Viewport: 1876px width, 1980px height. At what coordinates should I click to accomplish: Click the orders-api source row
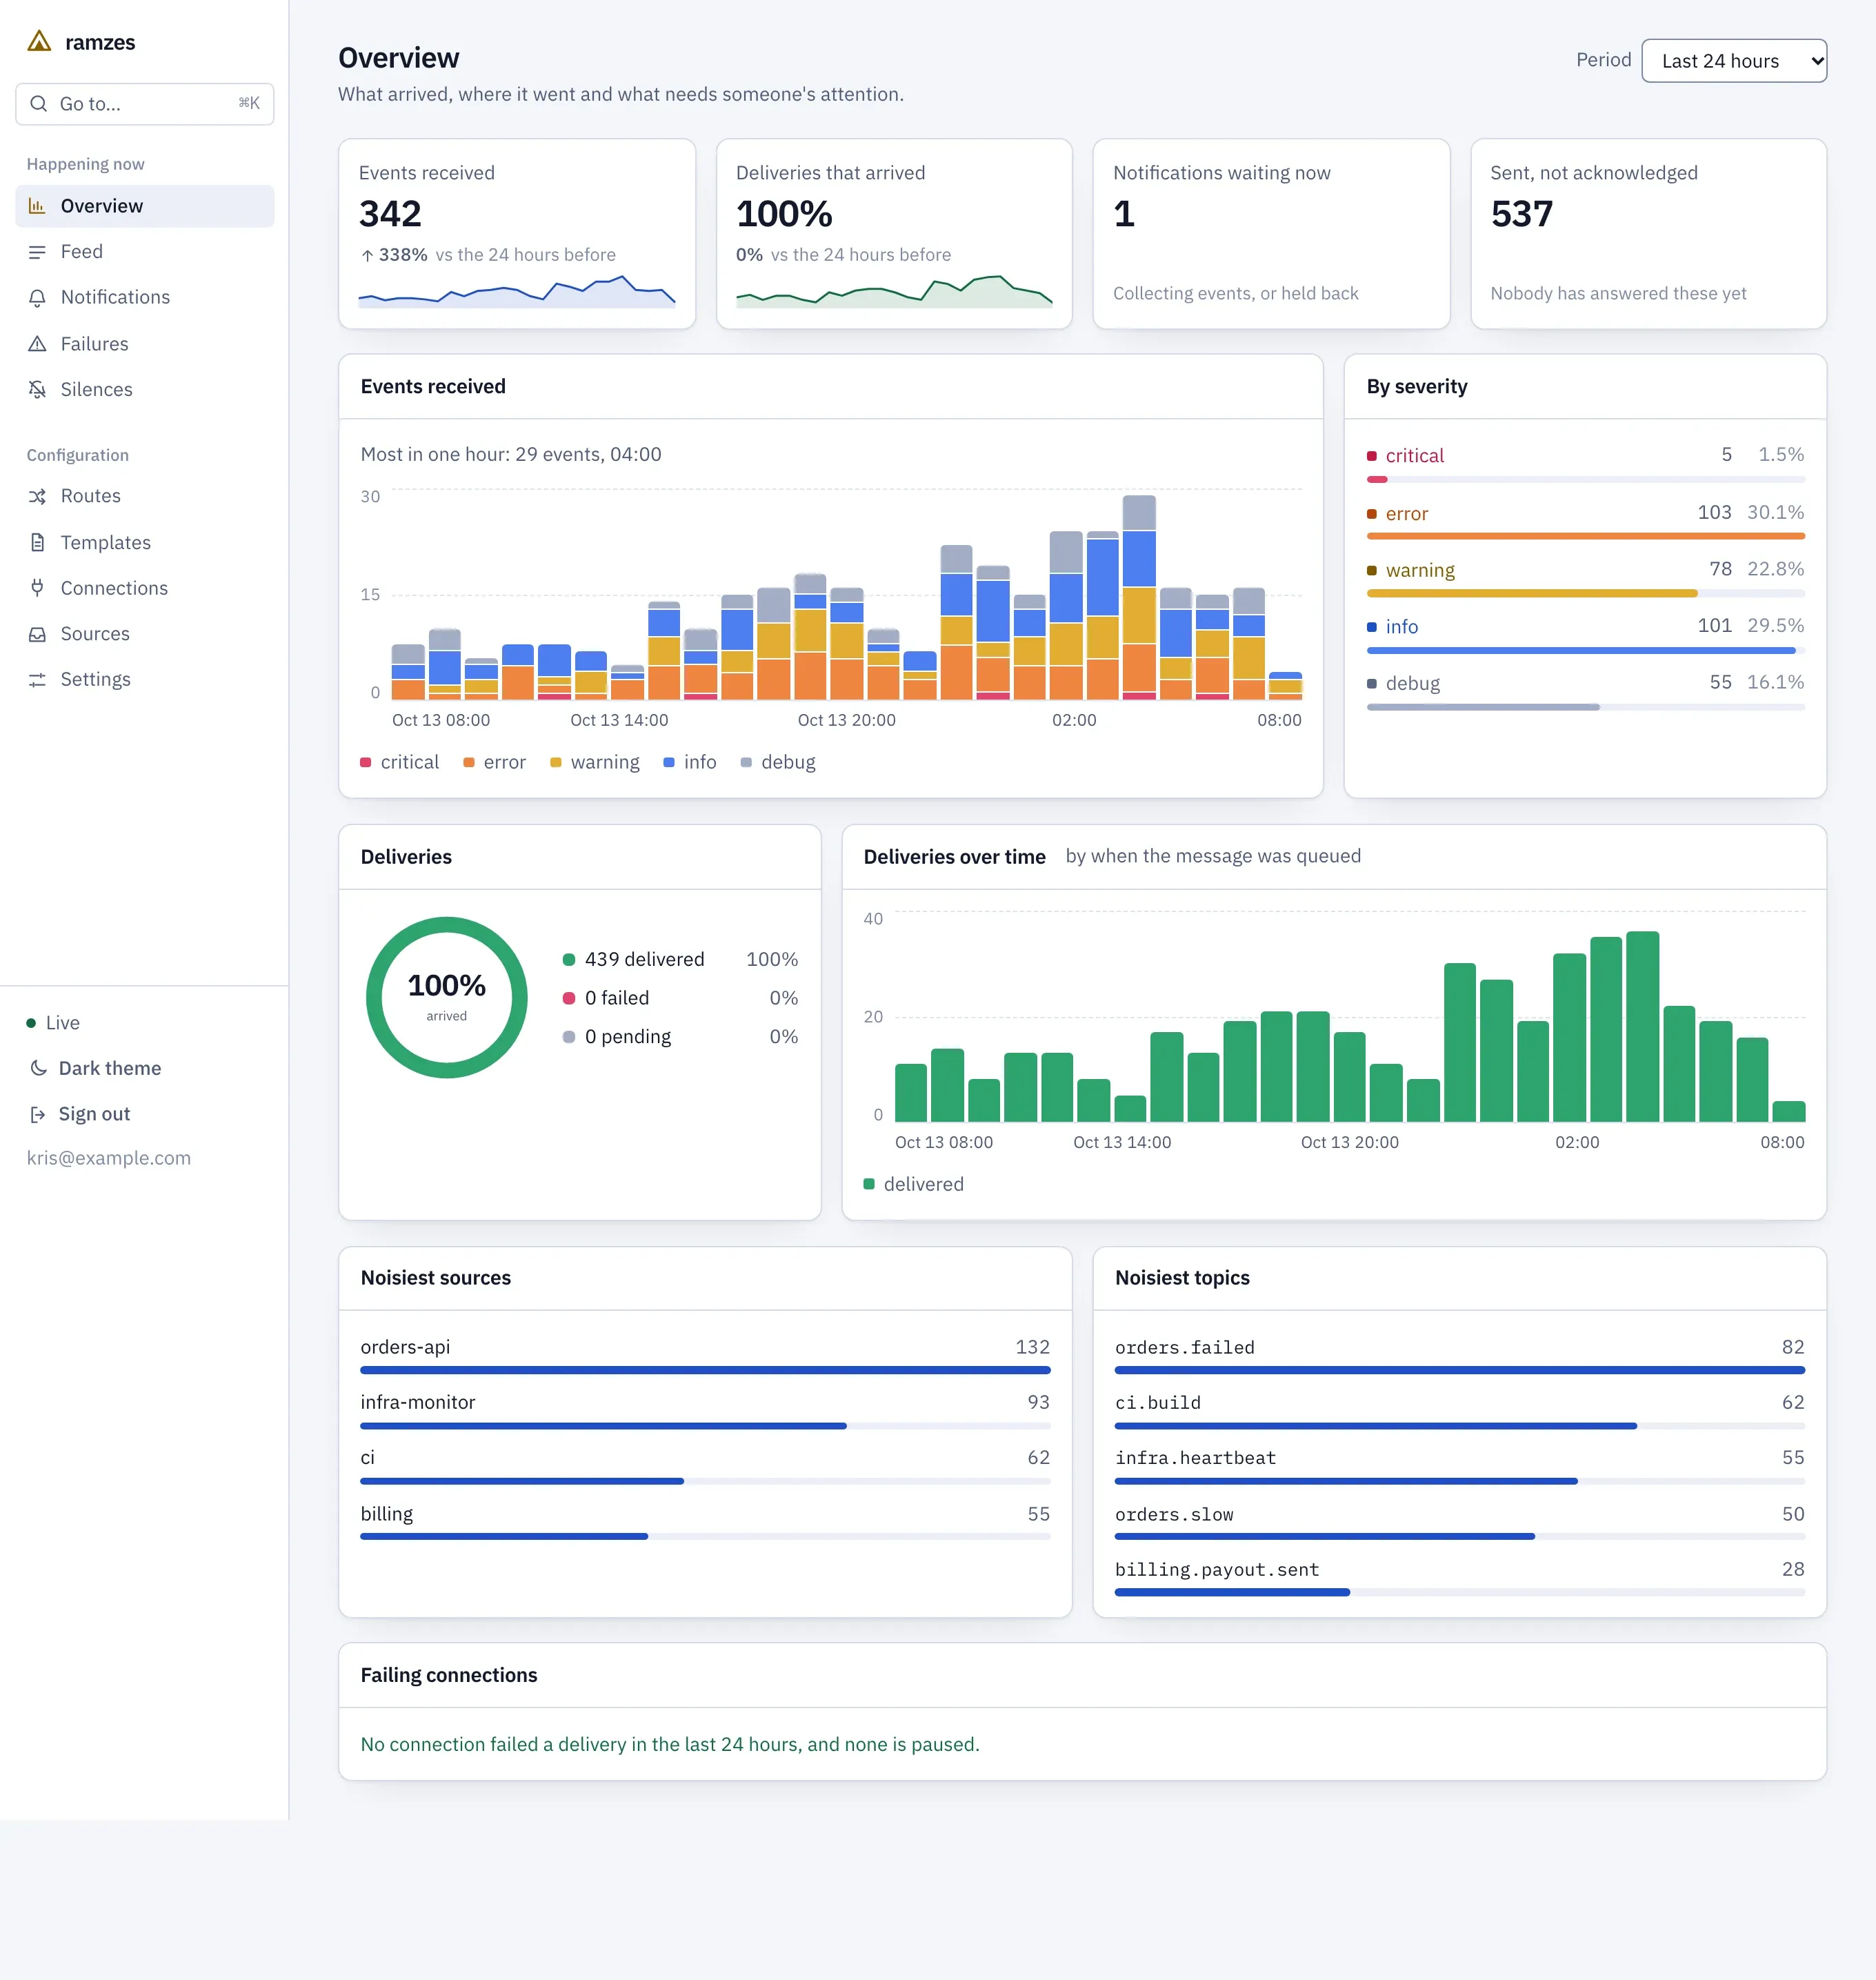705,1356
